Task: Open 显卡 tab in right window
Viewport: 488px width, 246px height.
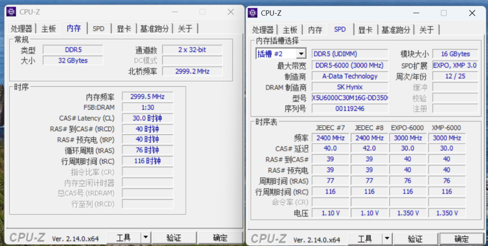Action: 365,30
